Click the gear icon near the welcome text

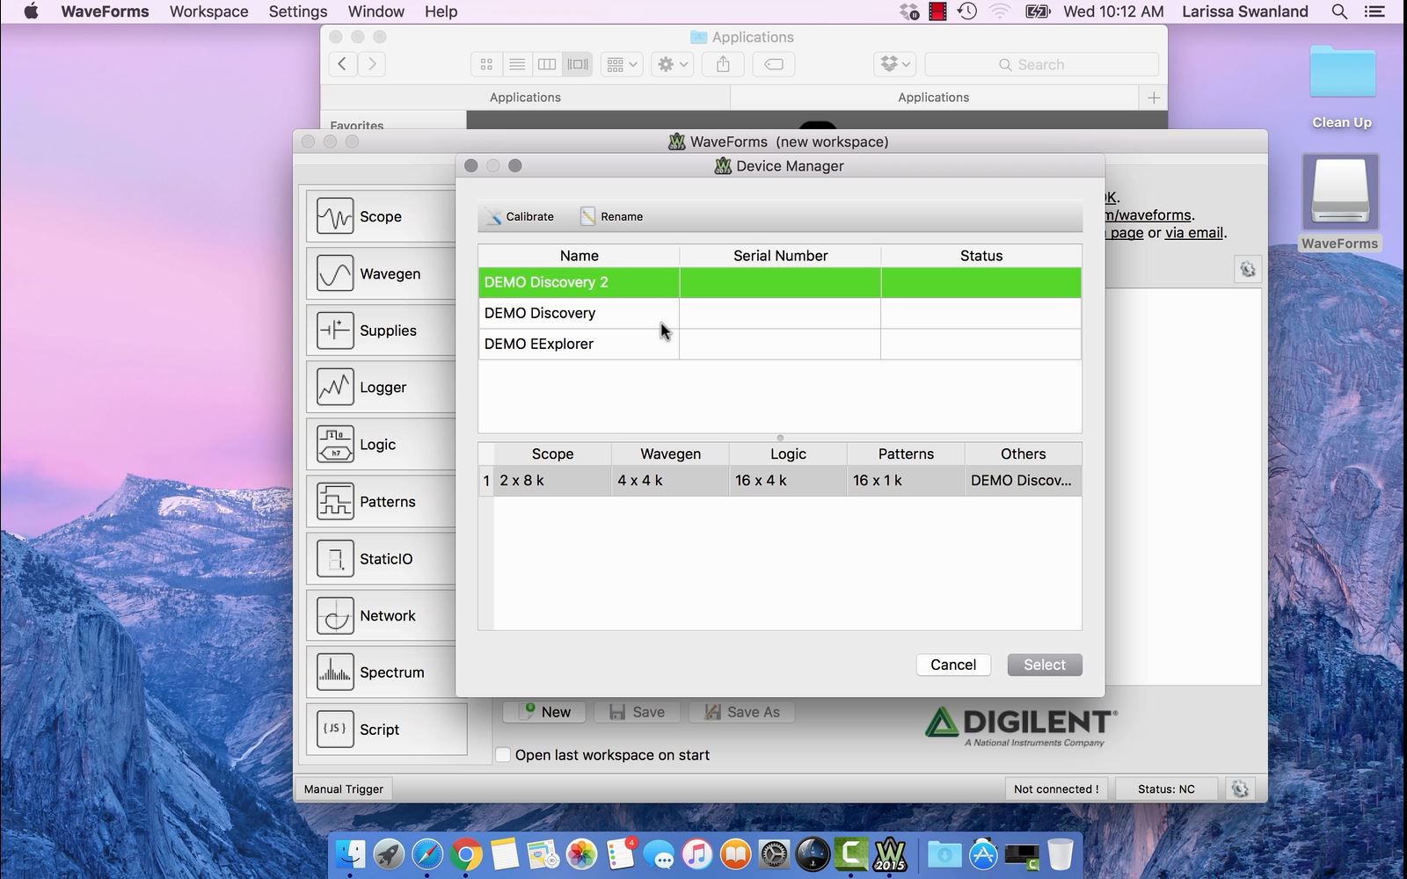click(1247, 270)
